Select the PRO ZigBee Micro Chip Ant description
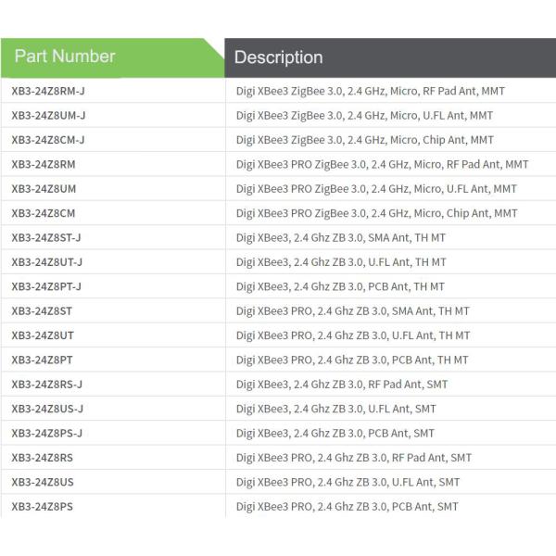 pos(377,213)
